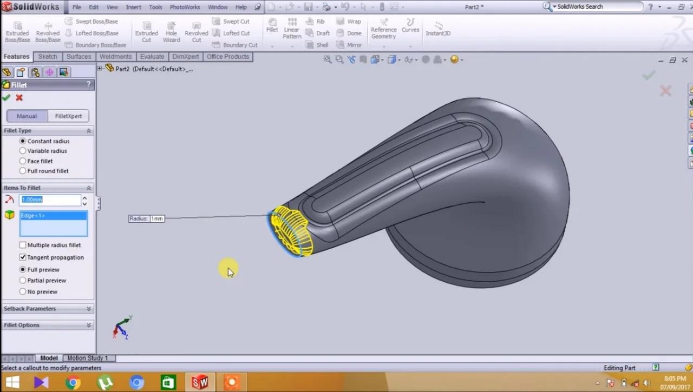The image size is (693, 392).
Task: Uncheck Tangent propagation
Action: click(x=23, y=257)
